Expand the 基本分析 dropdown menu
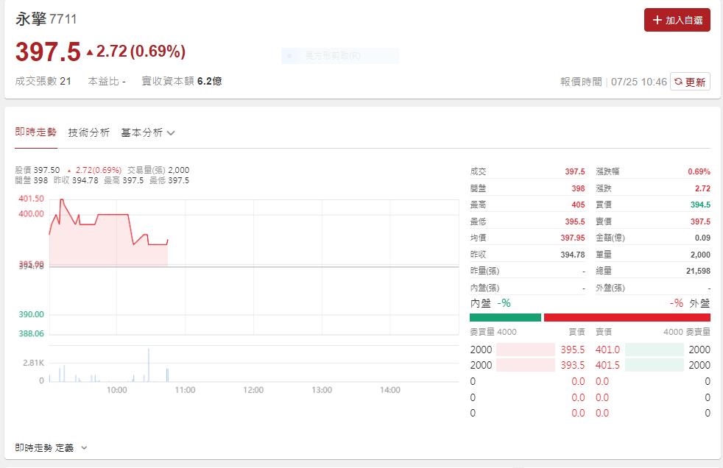 coord(147,132)
